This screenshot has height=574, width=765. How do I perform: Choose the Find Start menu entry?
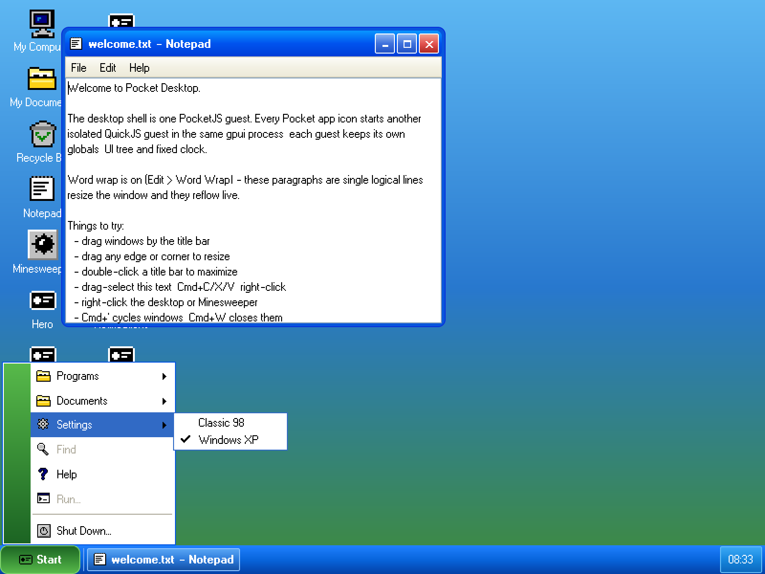[x=102, y=449]
